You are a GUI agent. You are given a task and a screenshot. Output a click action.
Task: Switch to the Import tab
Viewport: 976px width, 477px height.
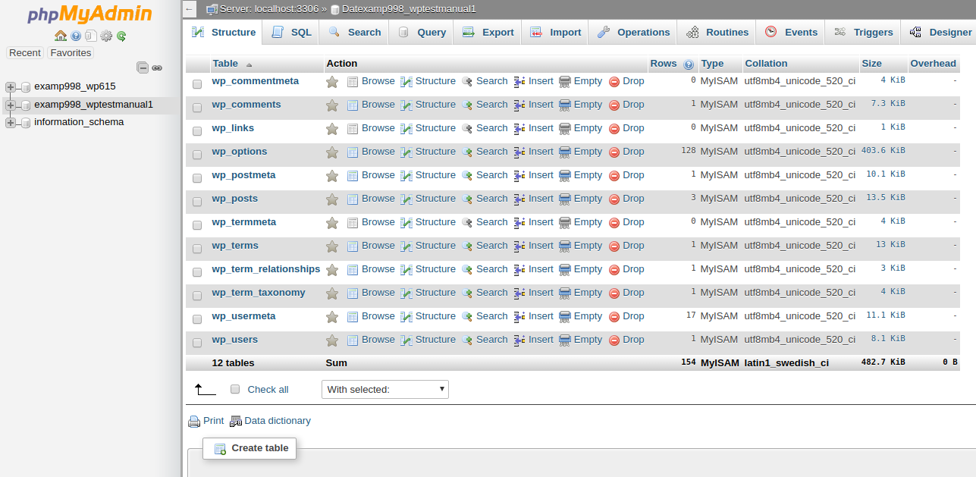[x=556, y=33]
